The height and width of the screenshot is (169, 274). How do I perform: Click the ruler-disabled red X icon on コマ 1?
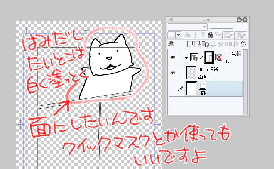(218, 57)
